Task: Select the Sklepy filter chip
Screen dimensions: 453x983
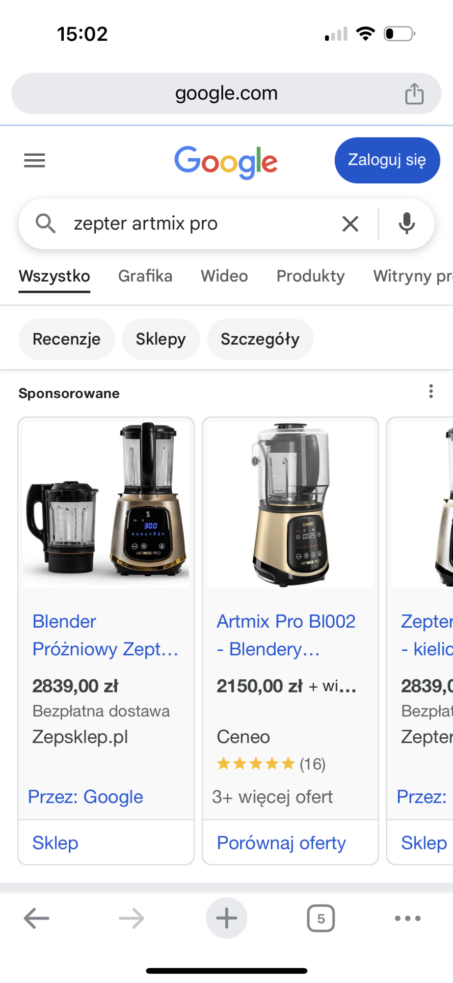Action: (161, 339)
